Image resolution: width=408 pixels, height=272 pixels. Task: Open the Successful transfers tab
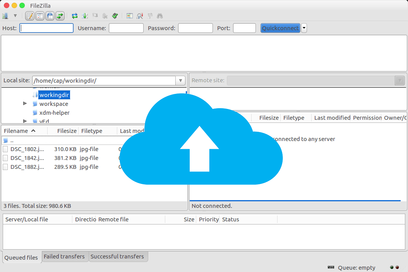click(x=118, y=256)
